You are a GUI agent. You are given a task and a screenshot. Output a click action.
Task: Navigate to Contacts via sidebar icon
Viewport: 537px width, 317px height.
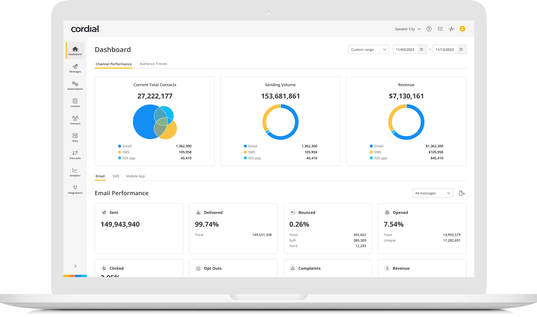[75, 120]
